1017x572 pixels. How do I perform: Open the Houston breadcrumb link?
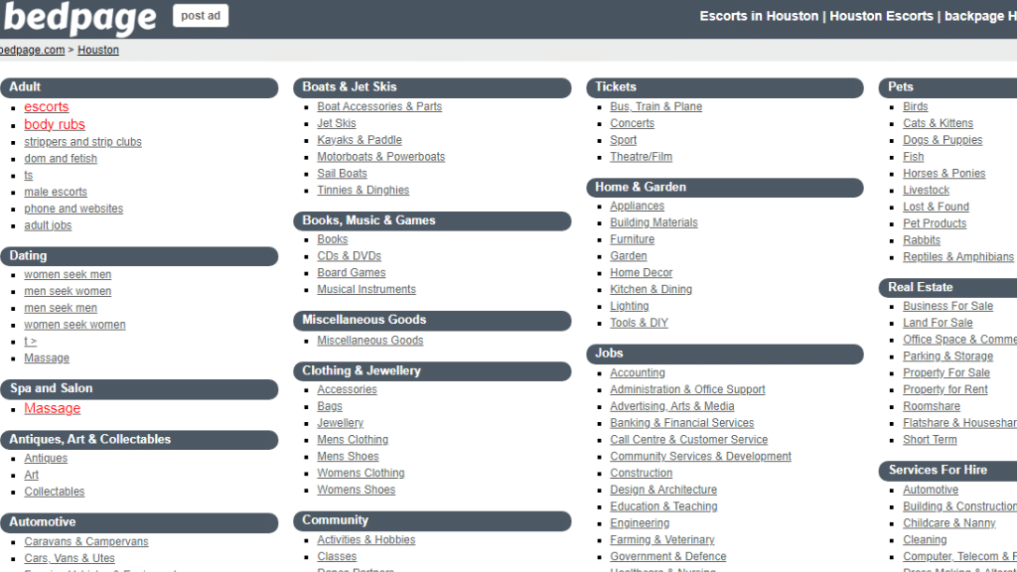click(98, 50)
